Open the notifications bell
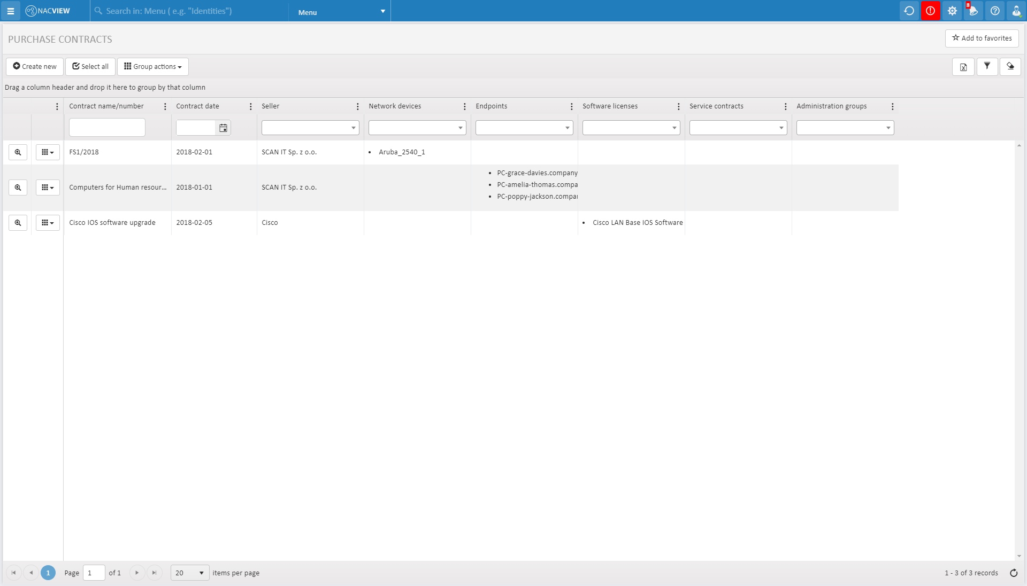The height and width of the screenshot is (586, 1027). click(973, 11)
